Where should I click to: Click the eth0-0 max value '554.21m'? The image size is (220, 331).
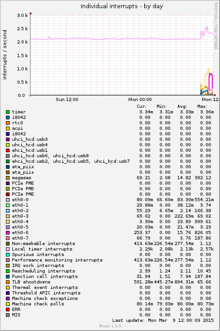pos(204,200)
